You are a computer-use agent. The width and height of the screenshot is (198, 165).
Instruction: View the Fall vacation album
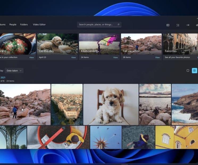click(157, 58)
